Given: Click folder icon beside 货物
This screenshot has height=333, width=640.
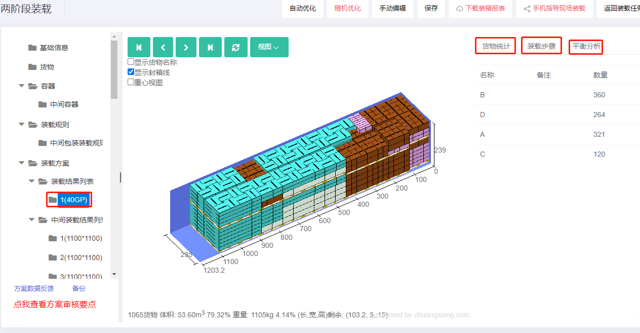Looking at the screenshot, I should (x=32, y=67).
